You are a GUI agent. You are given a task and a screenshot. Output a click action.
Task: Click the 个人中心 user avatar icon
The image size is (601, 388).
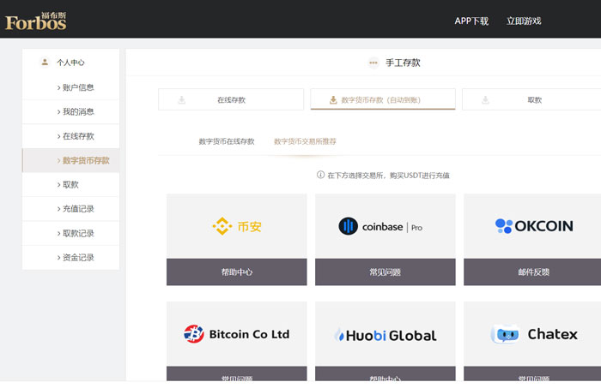click(45, 62)
